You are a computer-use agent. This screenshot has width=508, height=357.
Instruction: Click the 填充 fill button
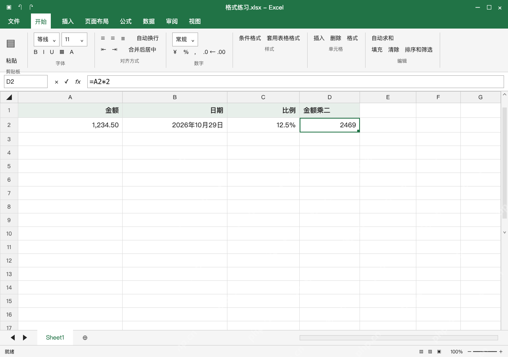(x=377, y=50)
